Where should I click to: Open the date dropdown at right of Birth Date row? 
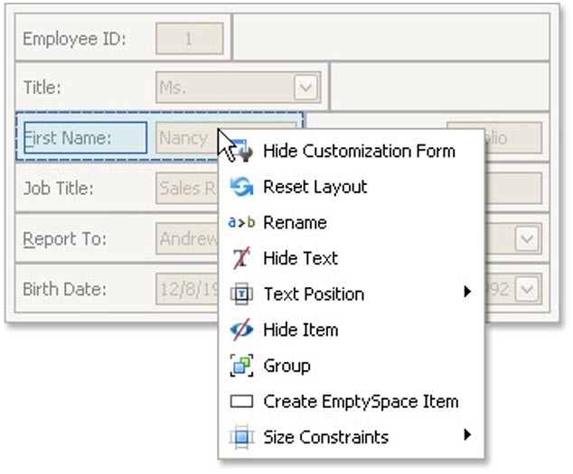point(529,289)
